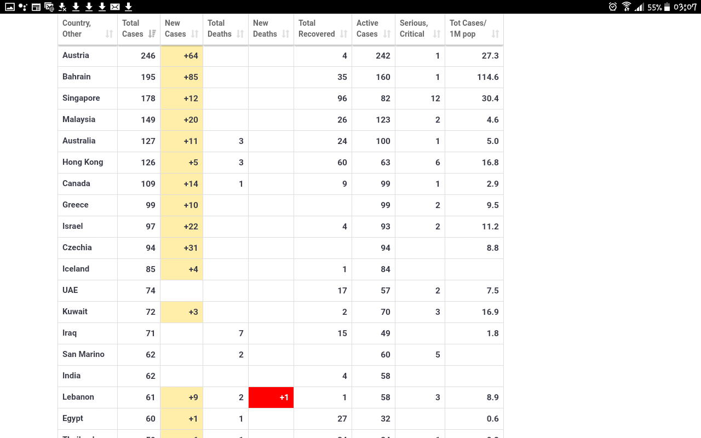Click the red +1 New Deaths cell
The width and height of the screenshot is (701, 438).
[271, 397]
